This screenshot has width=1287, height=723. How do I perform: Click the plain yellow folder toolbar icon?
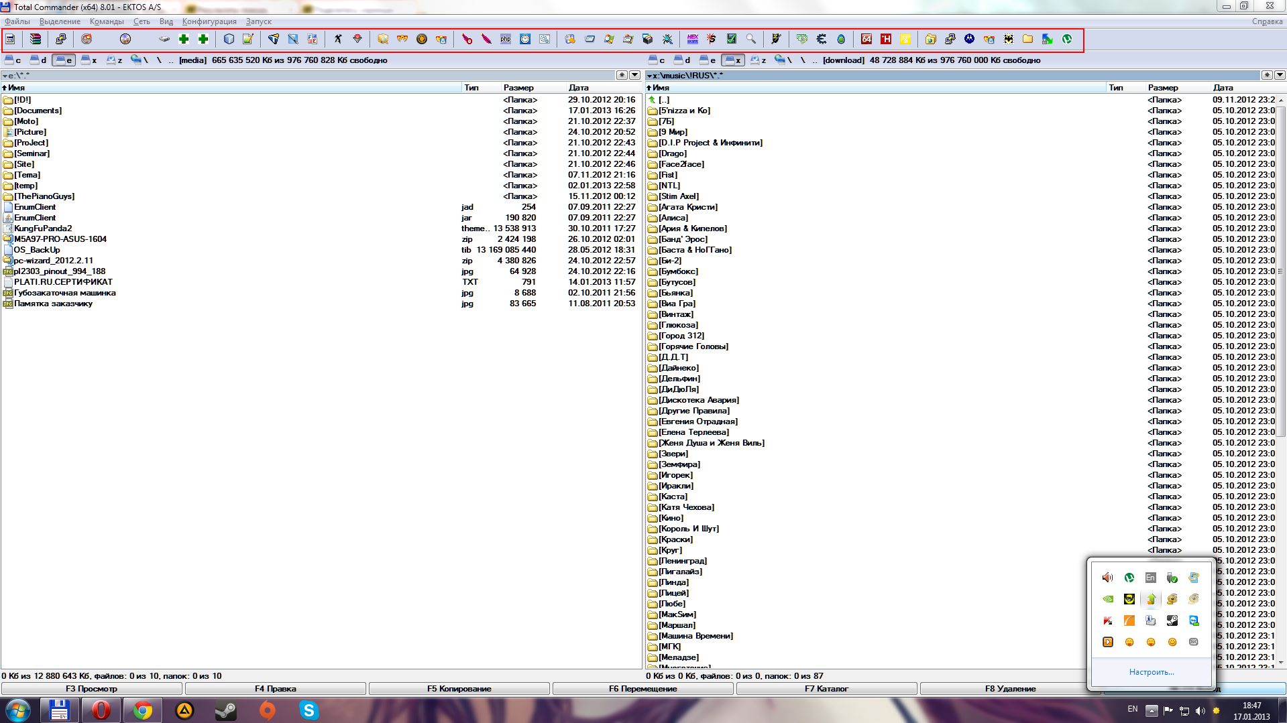tap(1027, 39)
